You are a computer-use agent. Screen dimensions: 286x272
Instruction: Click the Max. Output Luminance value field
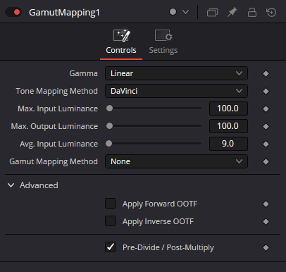228,126
